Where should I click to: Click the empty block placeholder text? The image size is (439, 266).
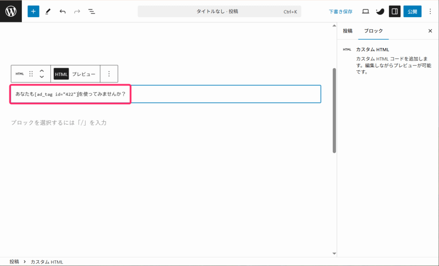59,123
